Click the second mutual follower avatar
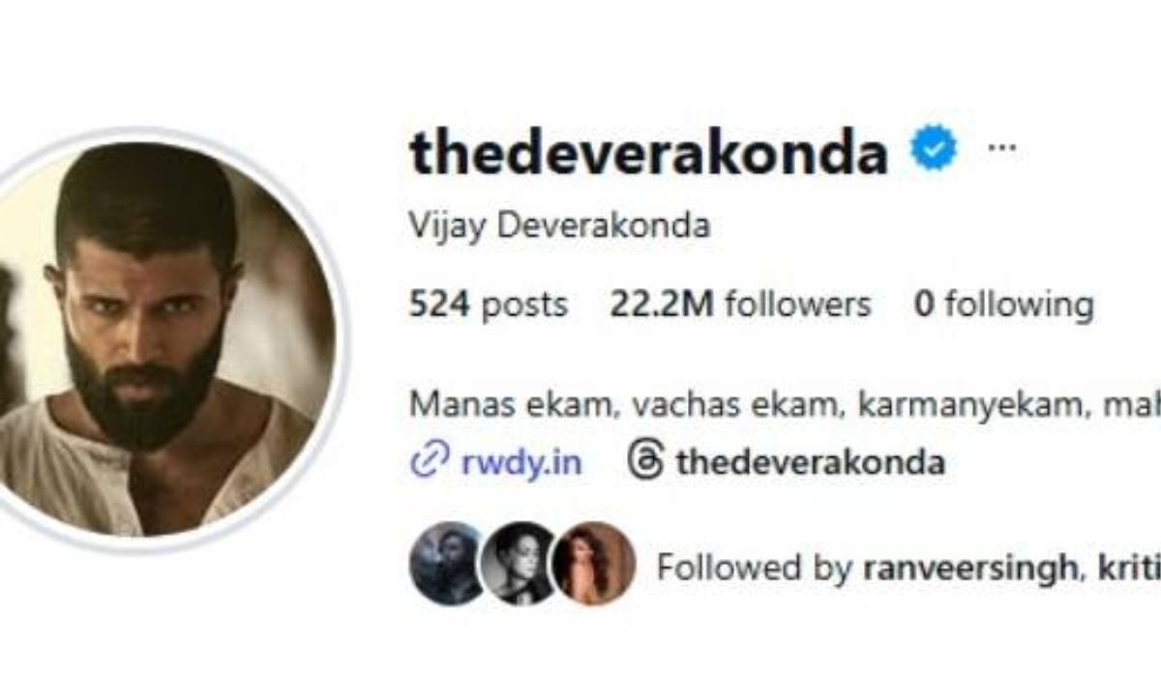Screen dimensions: 1161x677 [521, 564]
